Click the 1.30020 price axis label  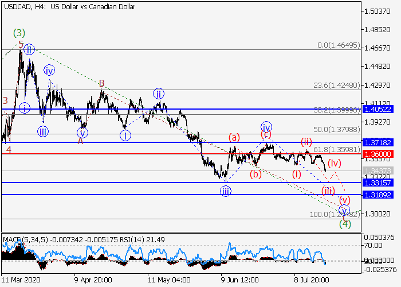378,214
